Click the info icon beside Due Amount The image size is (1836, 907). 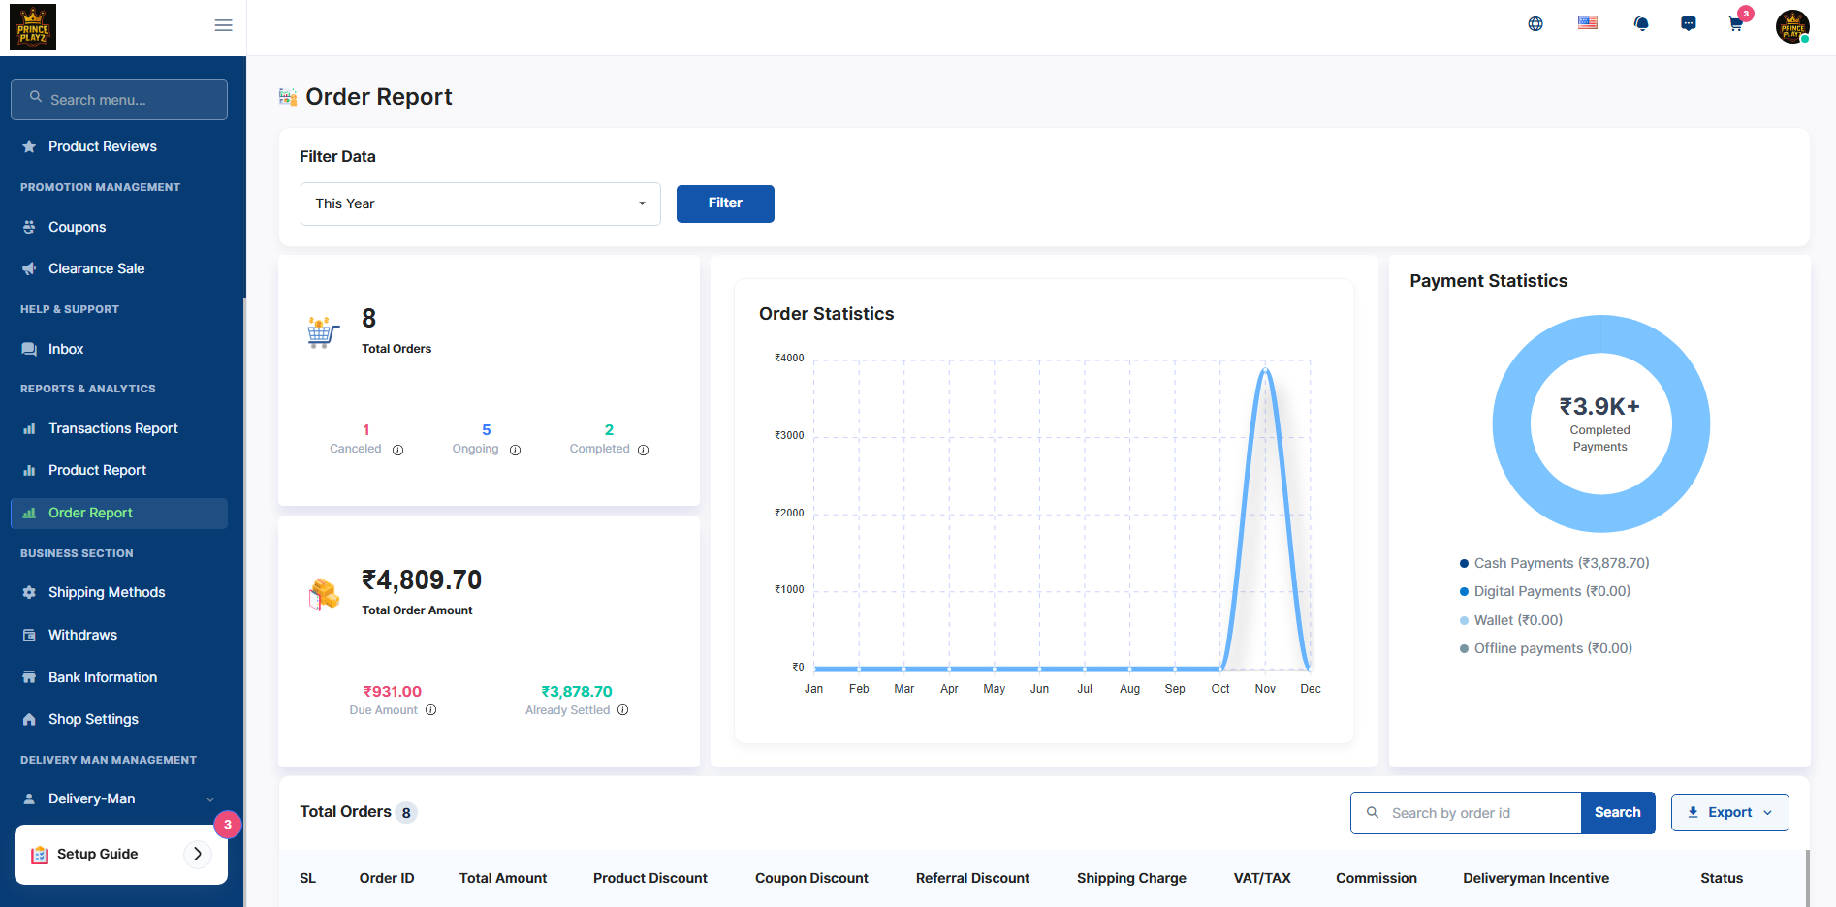431,710
